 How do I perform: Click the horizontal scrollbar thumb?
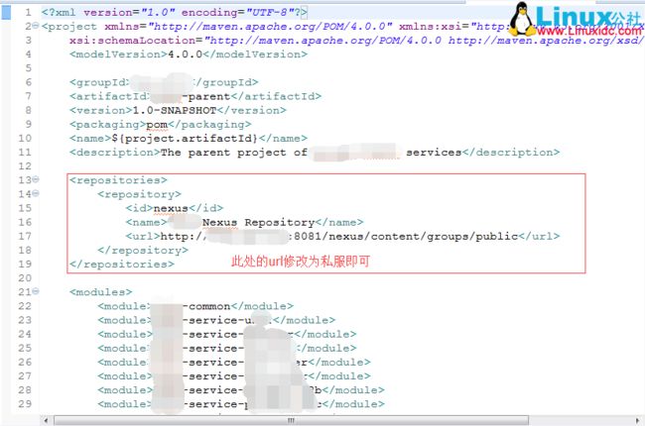[x=291, y=420]
